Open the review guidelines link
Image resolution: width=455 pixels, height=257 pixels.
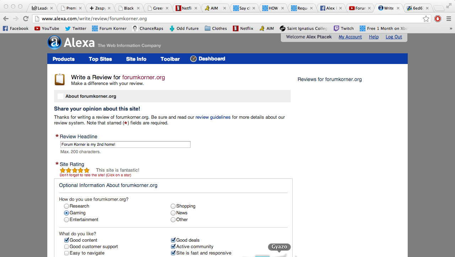213,117
